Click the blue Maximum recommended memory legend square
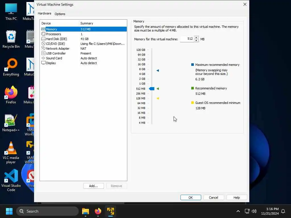The height and width of the screenshot is (218, 291). (192, 64)
